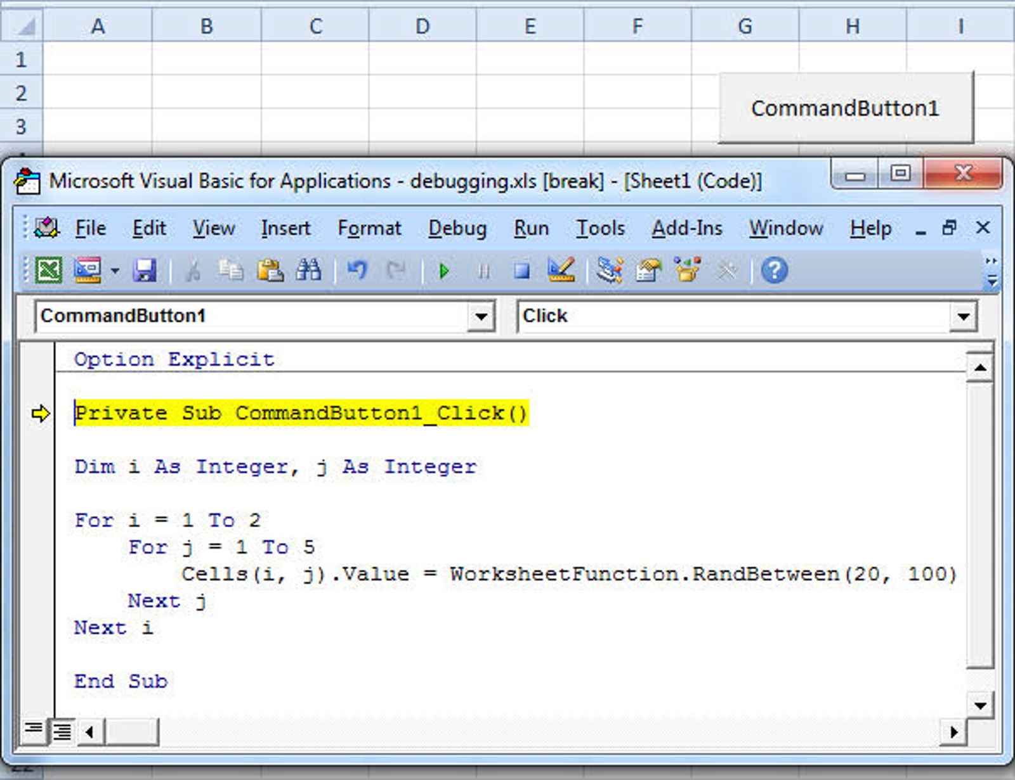The image size is (1015, 780).
Task: Click the End Sub line
Action: tap(121, 681)
